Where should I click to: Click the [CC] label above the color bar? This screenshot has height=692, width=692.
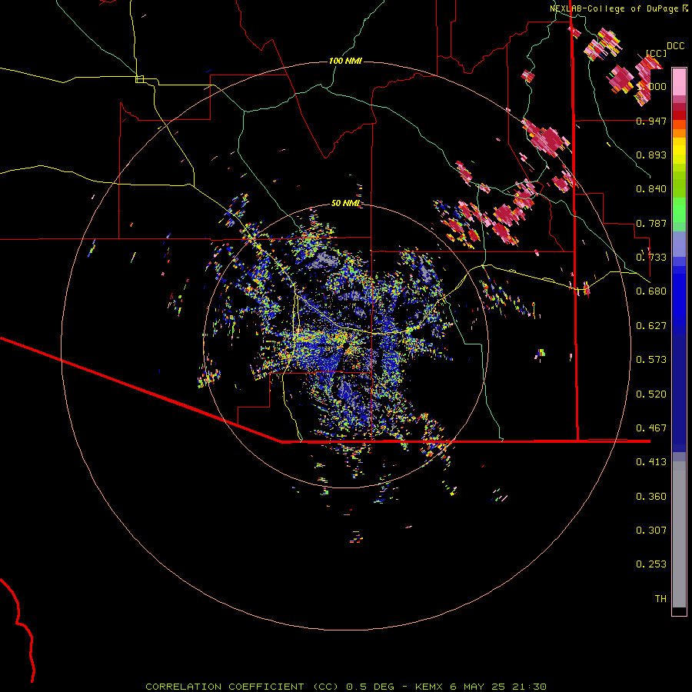click(656, 53)
